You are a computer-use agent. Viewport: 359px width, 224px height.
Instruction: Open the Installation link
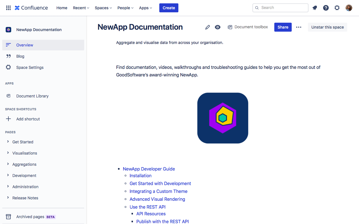(x=141, y=176)
